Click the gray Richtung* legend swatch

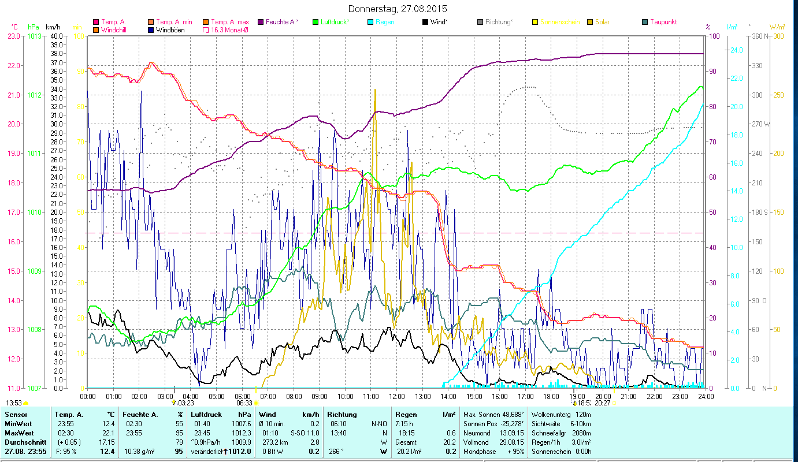481,22
